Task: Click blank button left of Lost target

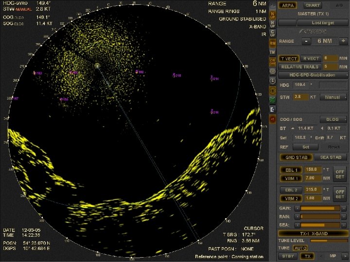Action: click(287, 23)
